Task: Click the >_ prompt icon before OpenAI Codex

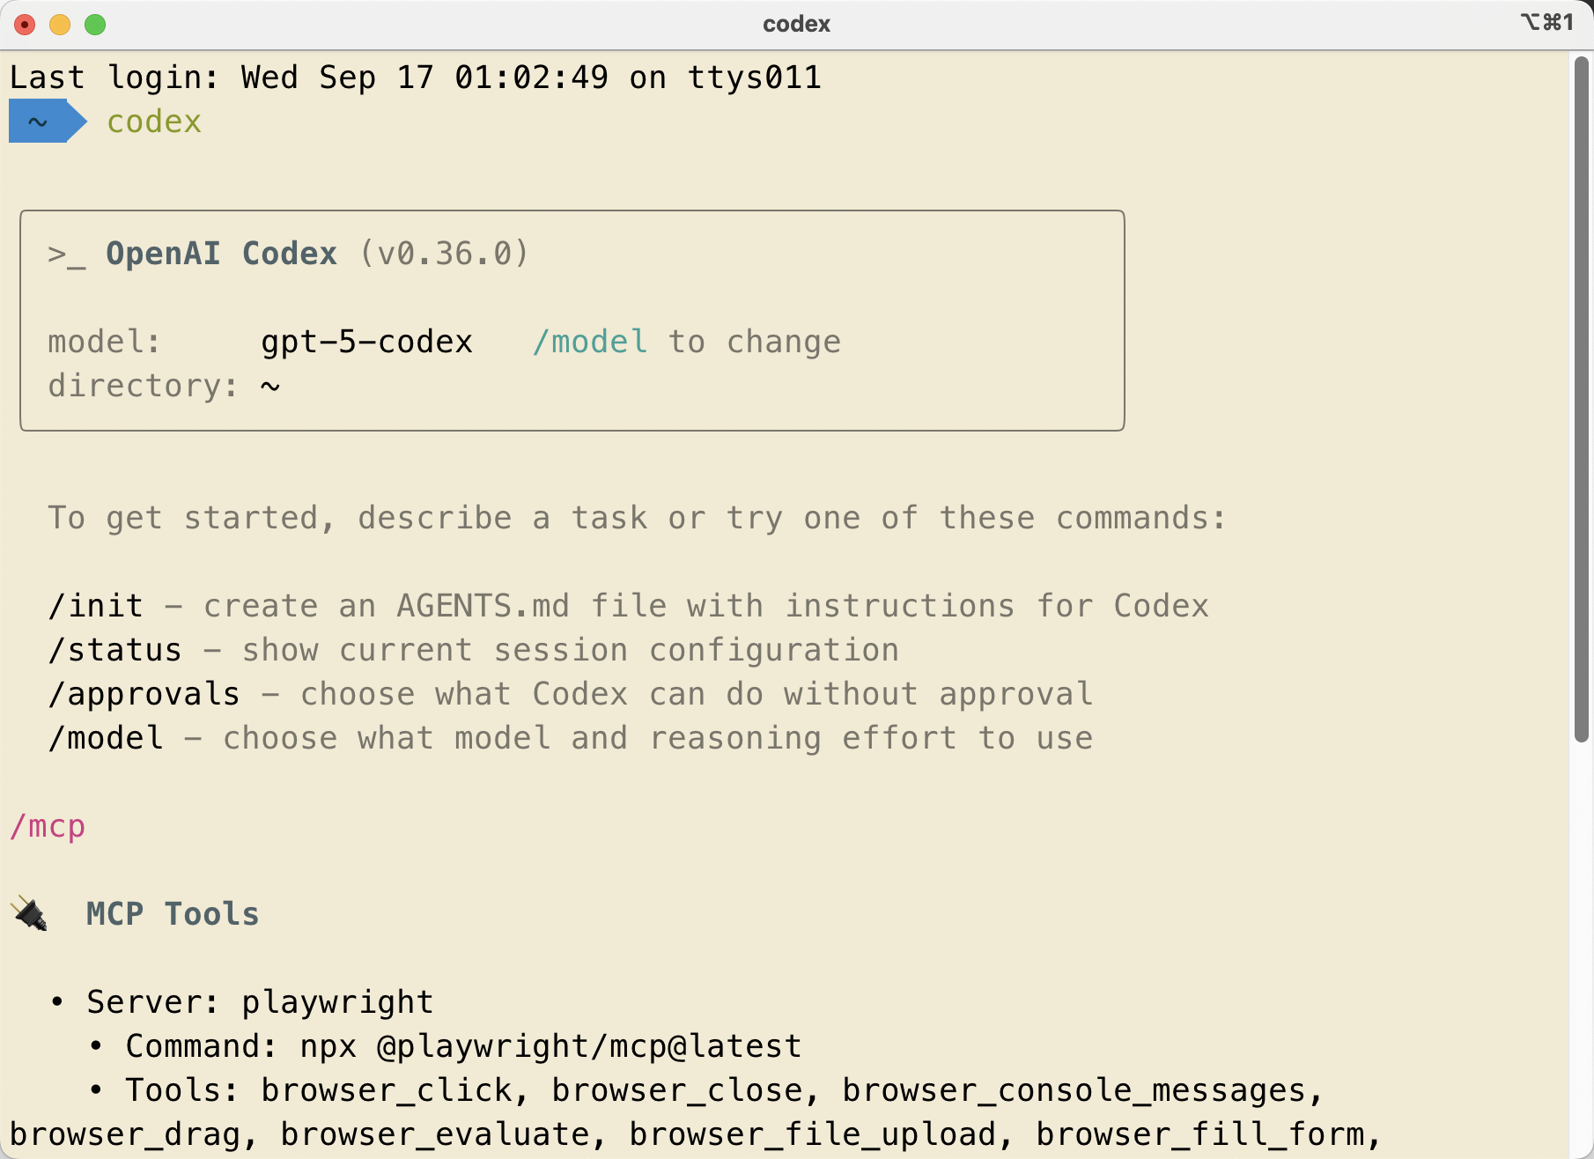Action: point(67,255)
